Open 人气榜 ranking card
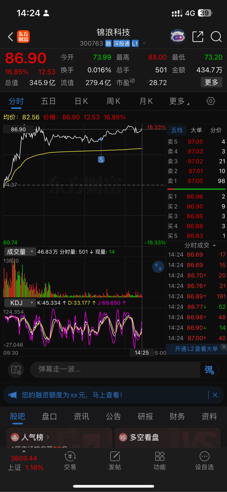Screen dimensions: 227x492 coord(59,438)
